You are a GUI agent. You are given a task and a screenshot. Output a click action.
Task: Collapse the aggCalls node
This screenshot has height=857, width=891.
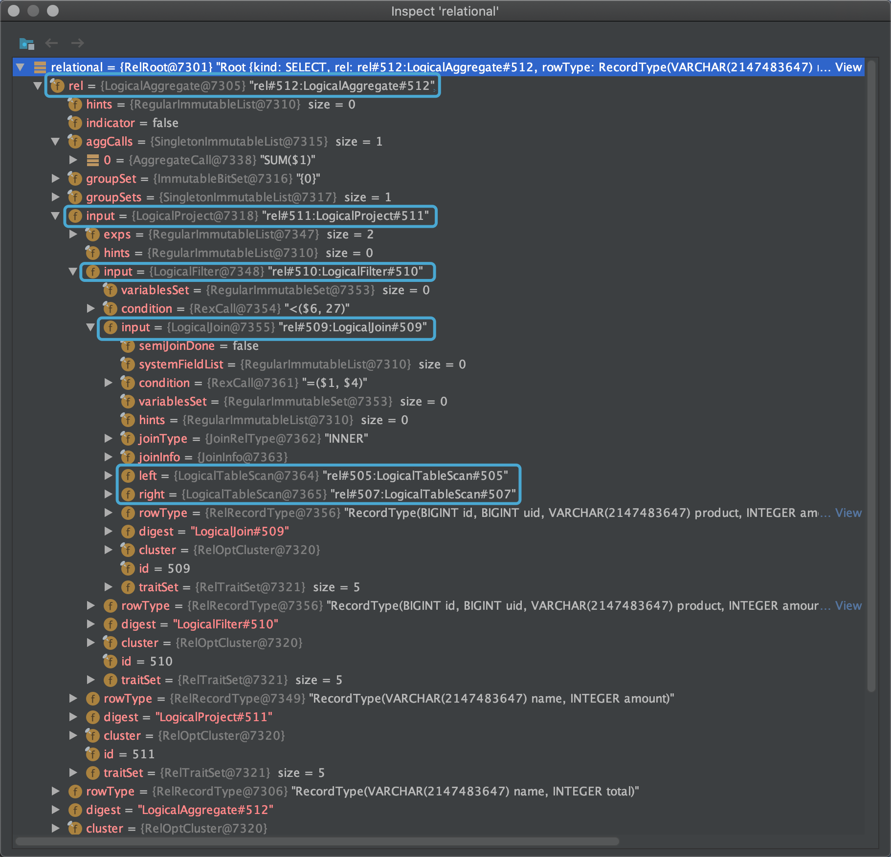(55, 141)
